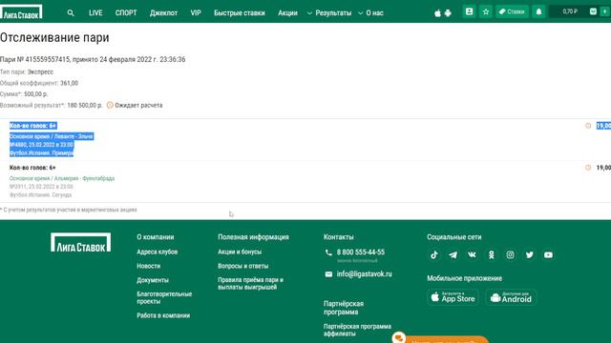Viewport: 611px width, 343px height.
Task: Open Telegram social icon
Action: pyautogui.click(x=453, y=254)
